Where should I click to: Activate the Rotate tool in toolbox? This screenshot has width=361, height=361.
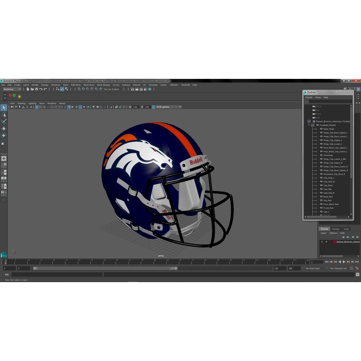[4, 135]
